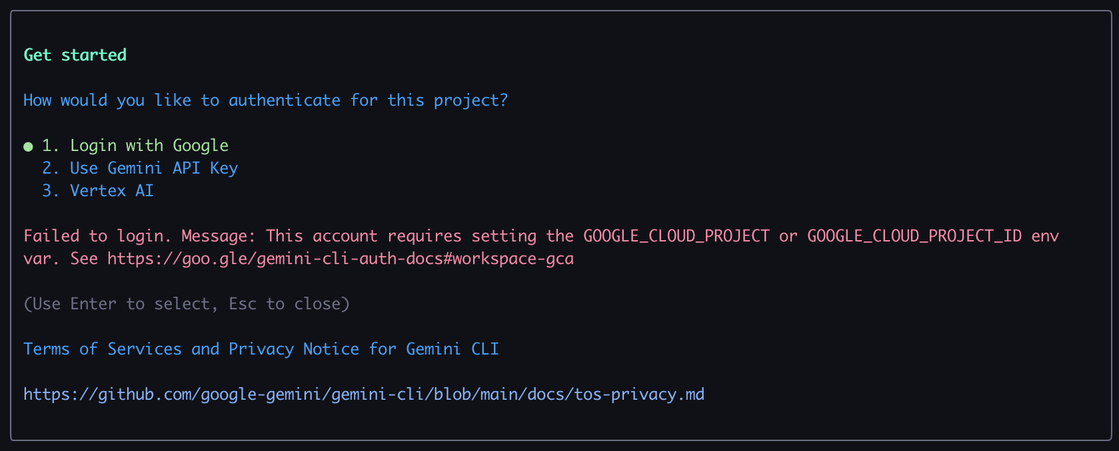The height and width of the screenshot is (451, 1119).
Task: Click the GOOGLE_CLOUD_PROJECT_ID variable name in the error
Action: (x=914, y=236)
